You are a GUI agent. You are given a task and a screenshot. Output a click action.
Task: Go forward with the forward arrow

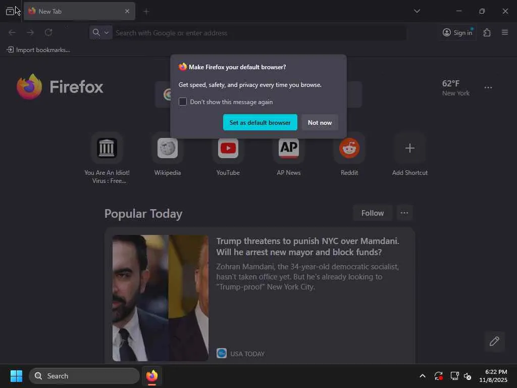coord(30,32)
